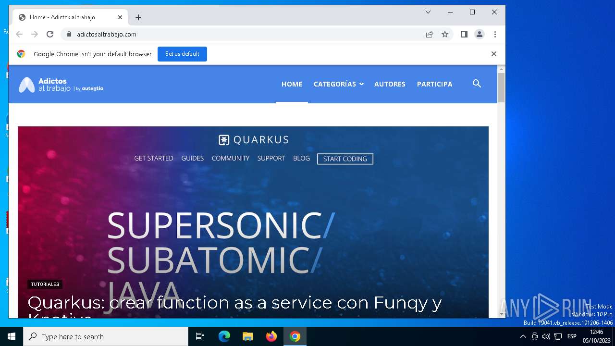Bookmark this tab with the star
This screenshot has height=346, width=615.
445,34
